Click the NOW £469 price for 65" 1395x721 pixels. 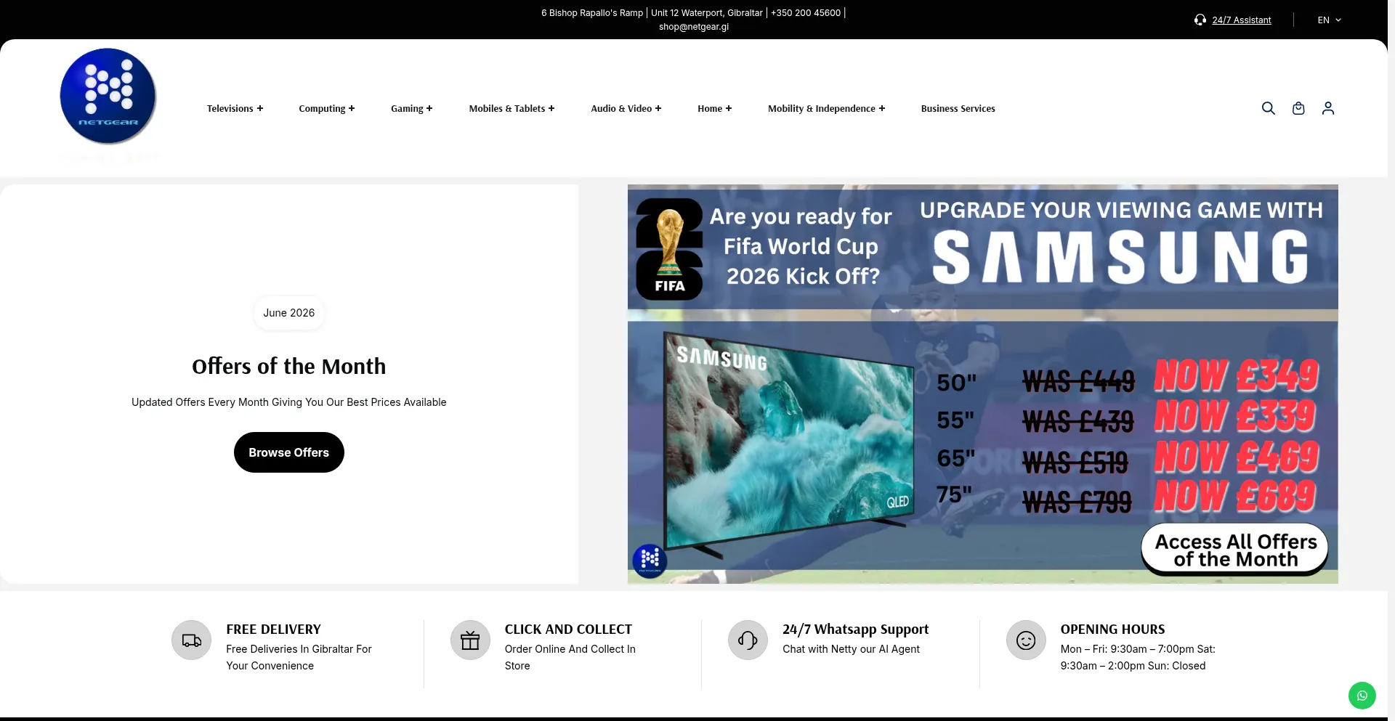click(1237, 457)
